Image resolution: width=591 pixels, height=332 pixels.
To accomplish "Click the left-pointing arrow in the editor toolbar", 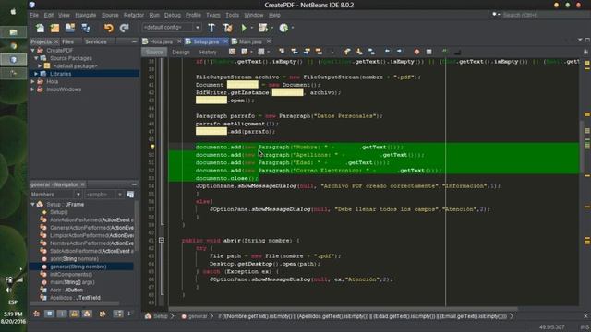I will click(387, 52).
